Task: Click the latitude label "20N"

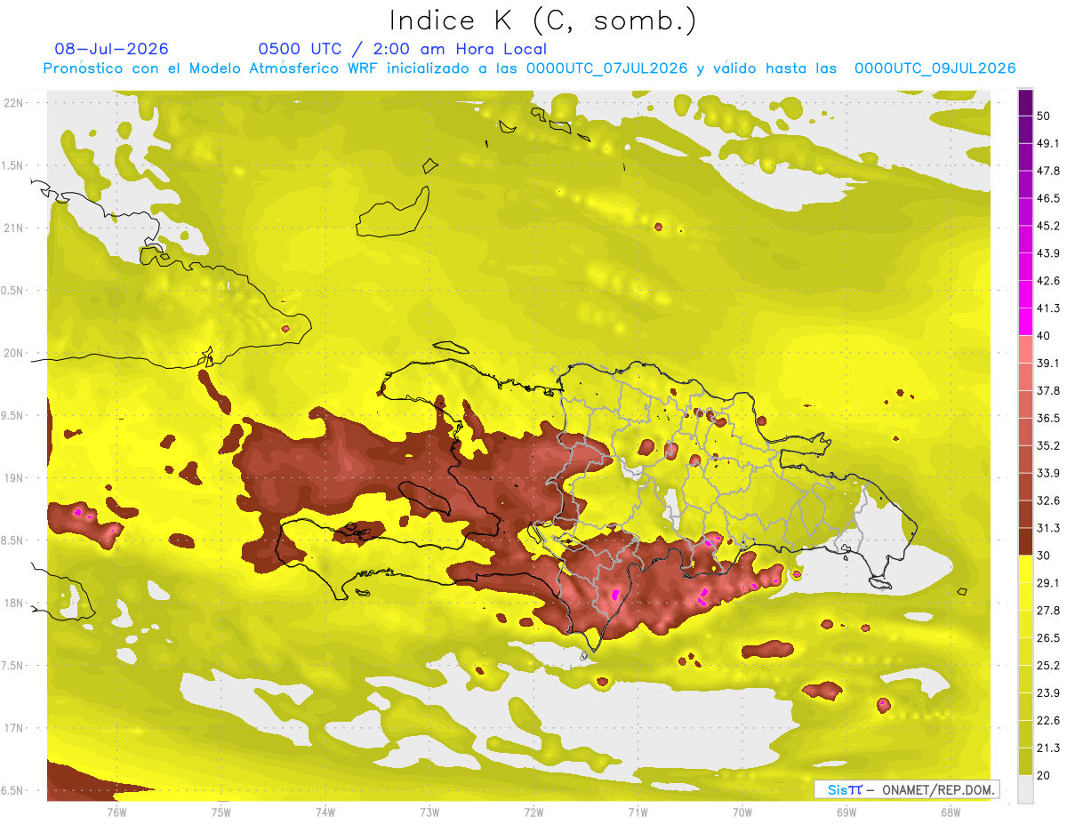Action: click(x=13, y=353)
